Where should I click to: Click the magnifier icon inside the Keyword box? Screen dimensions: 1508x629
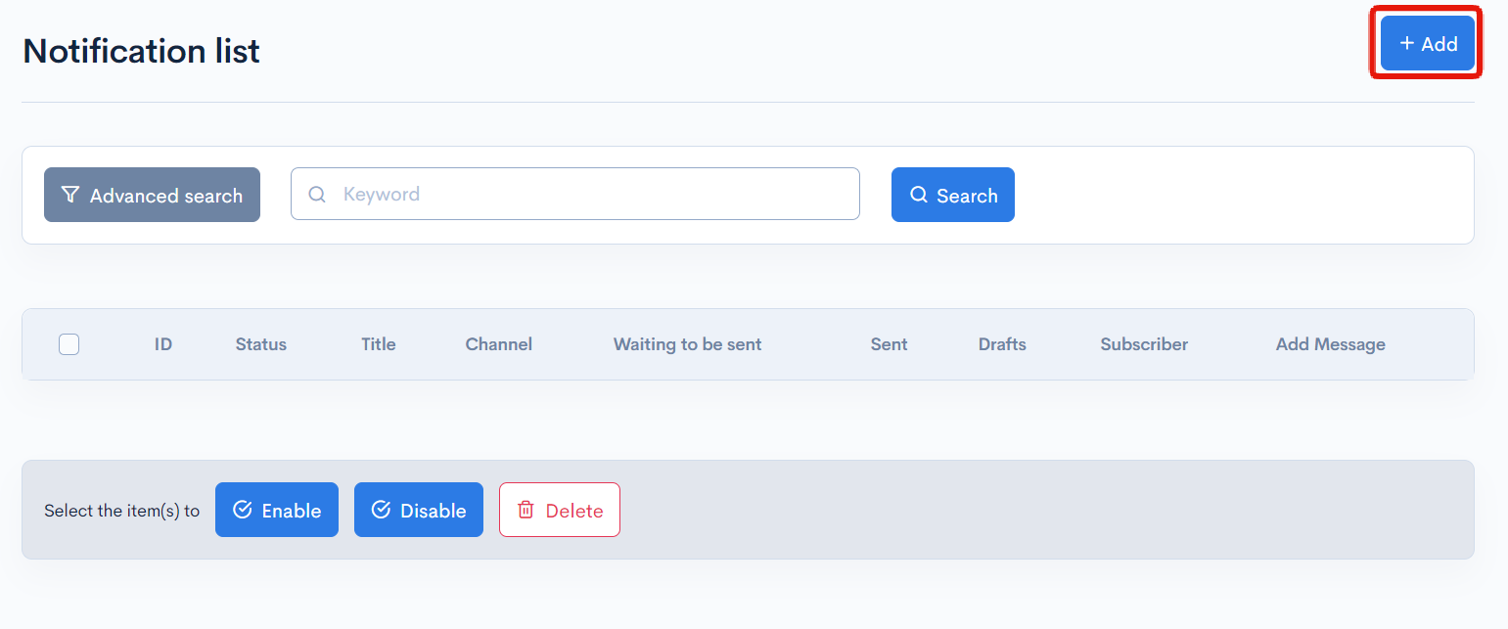coord(316,194)
